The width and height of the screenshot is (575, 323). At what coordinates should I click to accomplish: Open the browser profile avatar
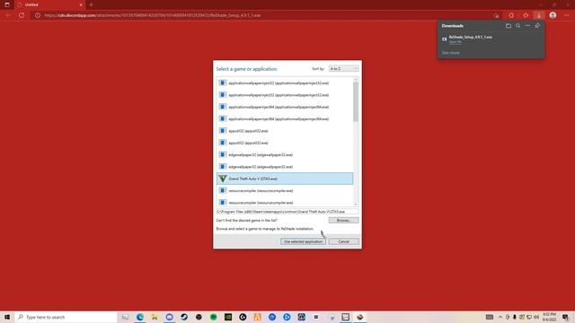[x=553, y=15]
